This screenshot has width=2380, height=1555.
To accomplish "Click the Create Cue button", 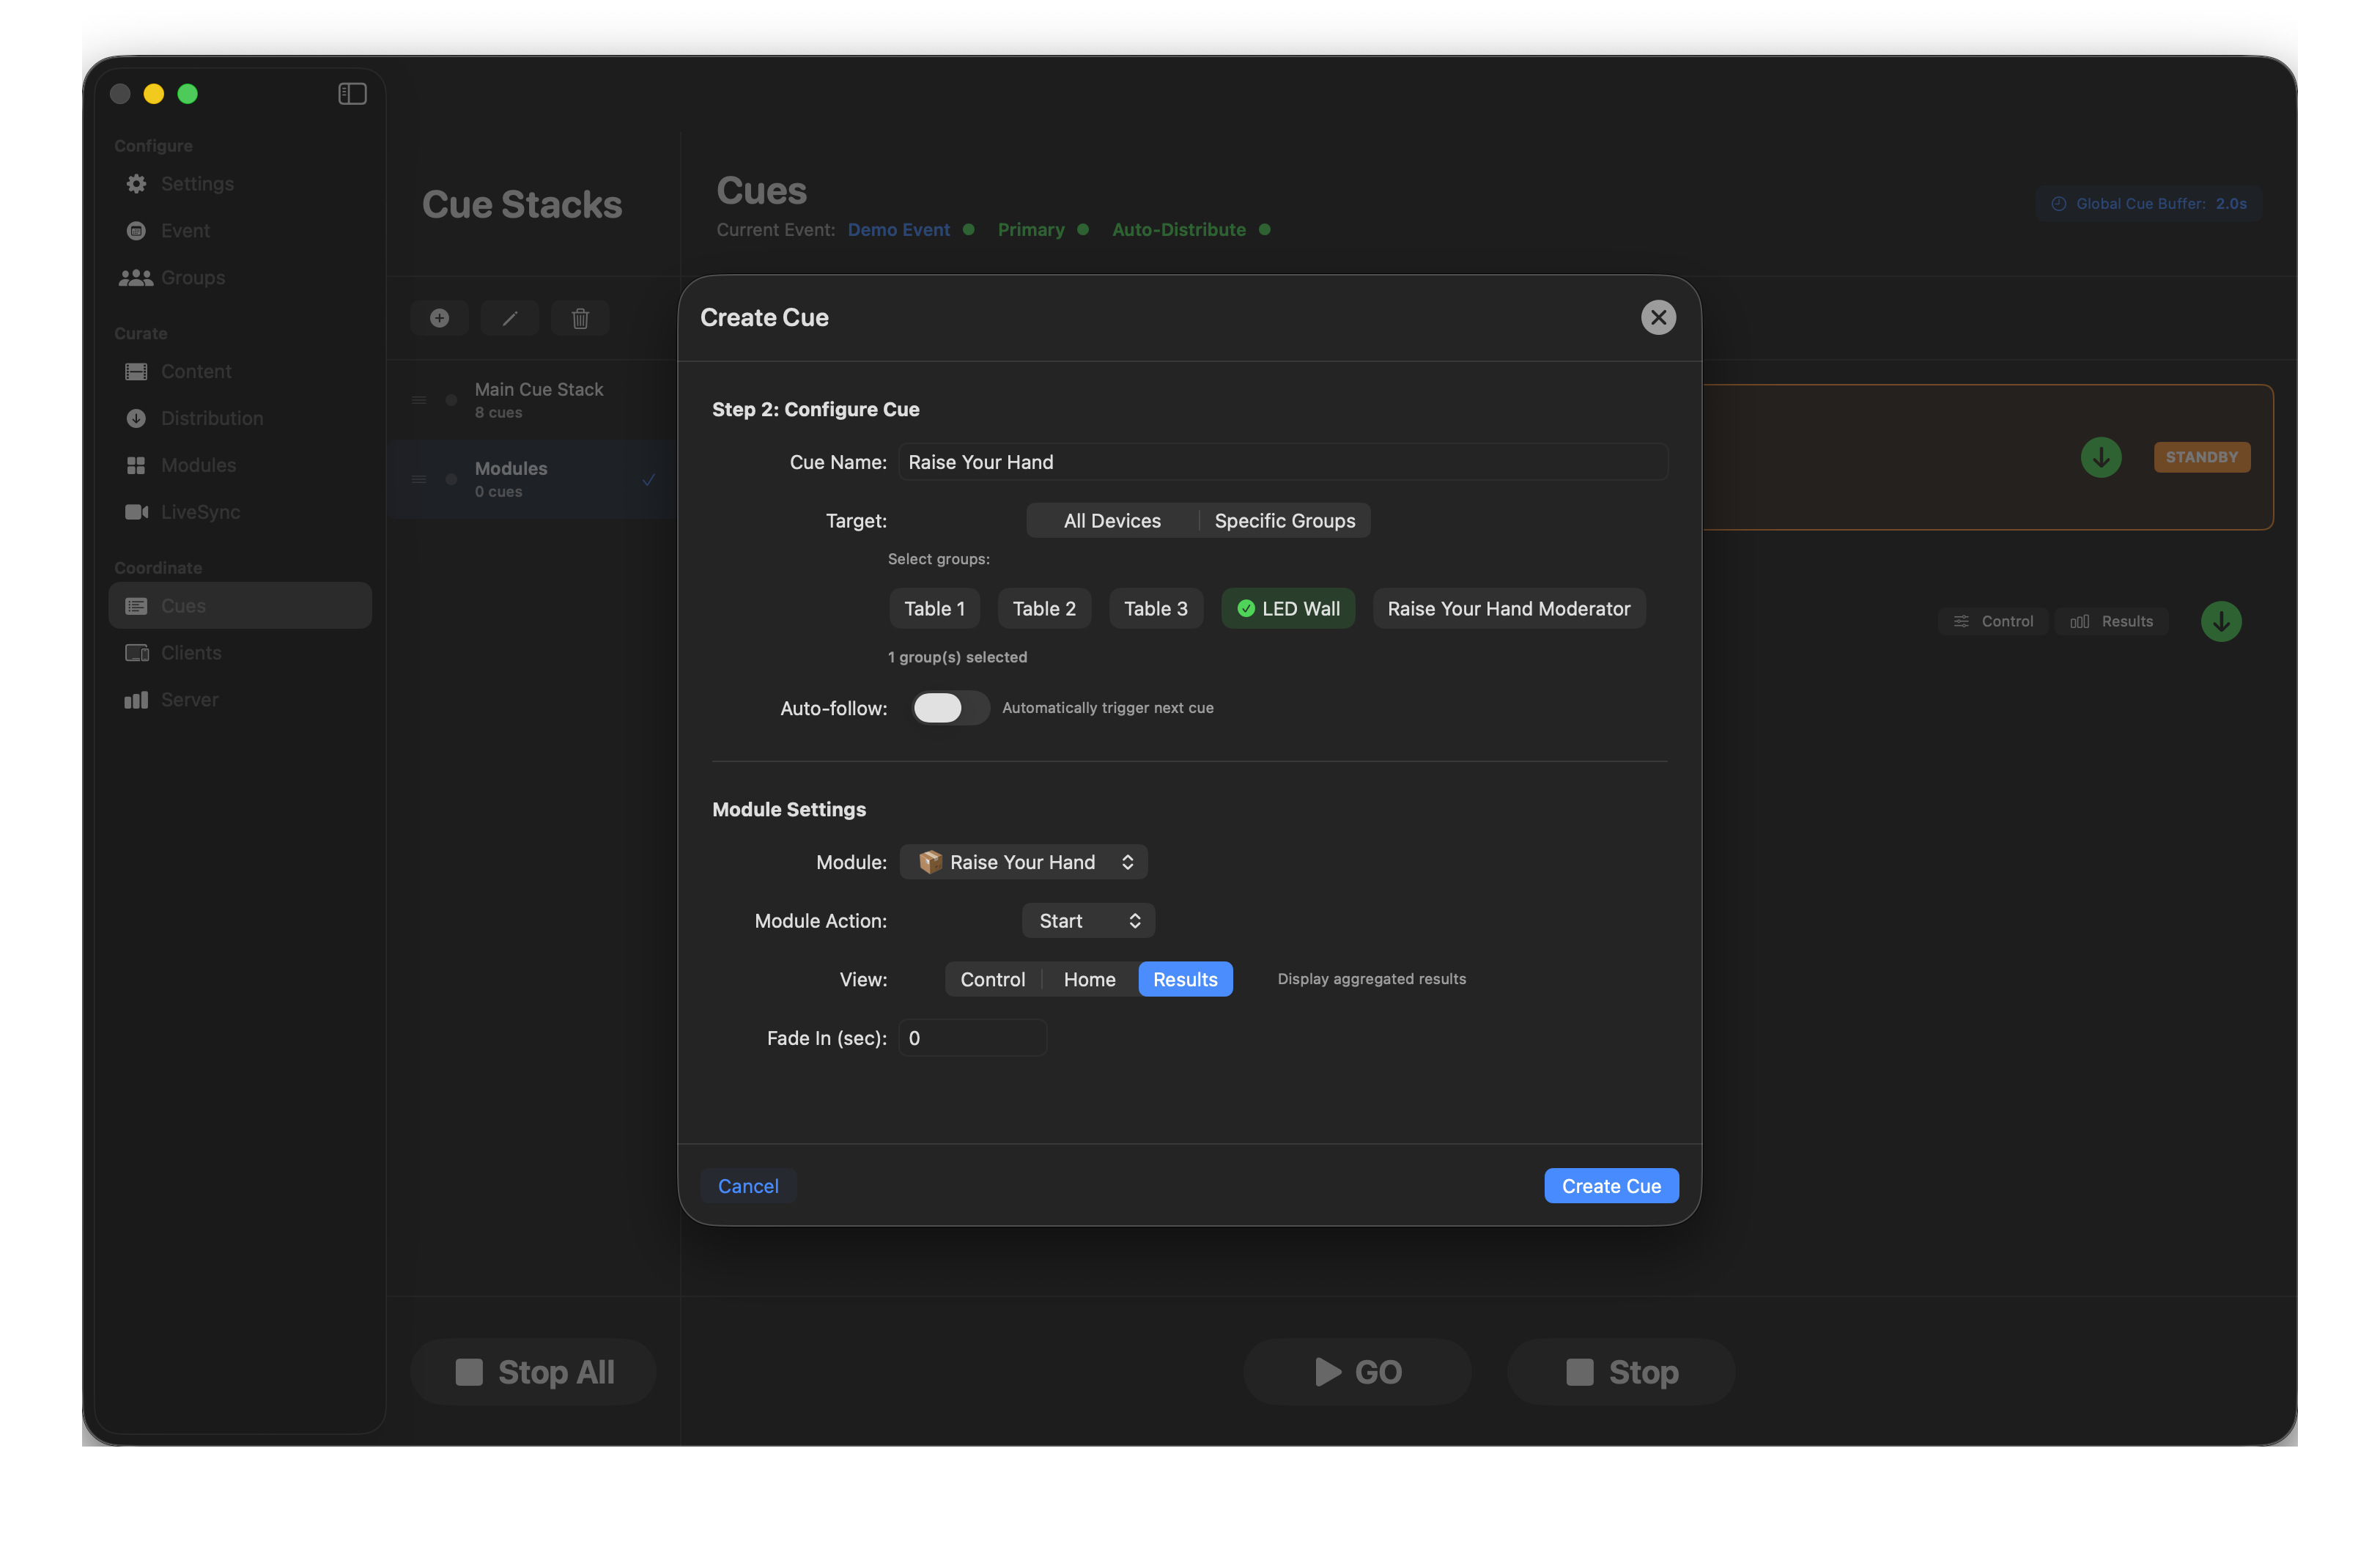I will click(1611, 1187).
